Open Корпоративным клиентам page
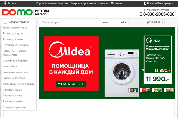The image size is (178, 118). (52, 4)
